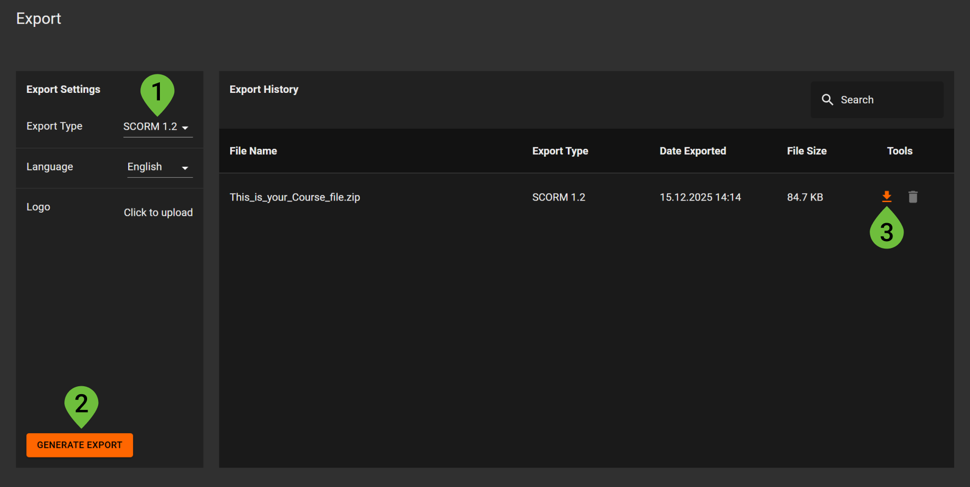
Task: Click the Export Settings panel title
Action: coord(63,89)
